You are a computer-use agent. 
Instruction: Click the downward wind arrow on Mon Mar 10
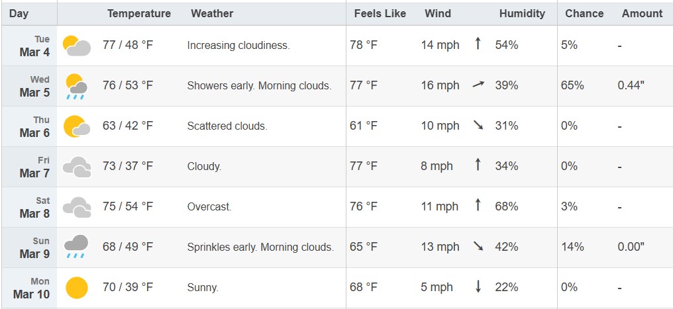point(478,287)
